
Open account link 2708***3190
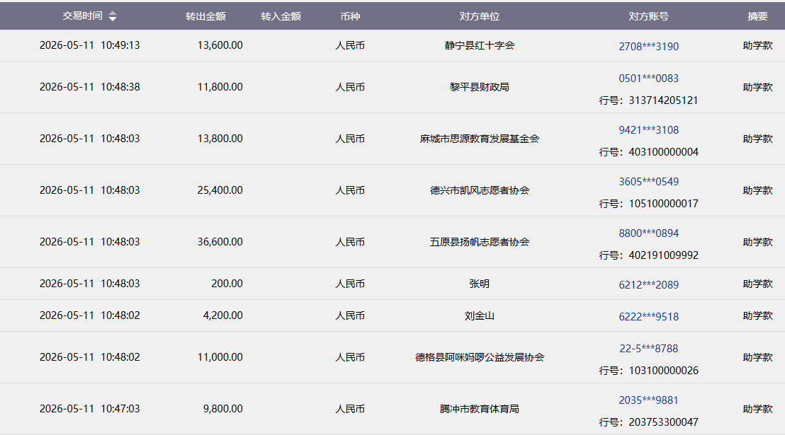(648, 47)
